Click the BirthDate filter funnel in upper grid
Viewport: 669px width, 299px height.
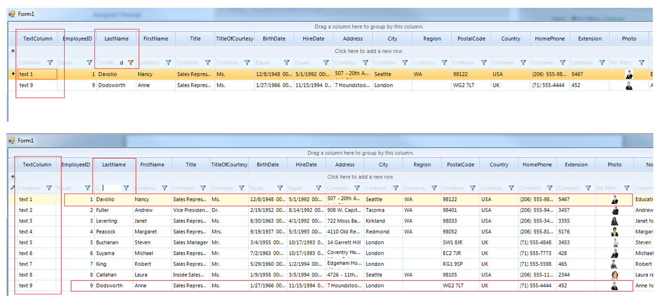coord(287,63)
